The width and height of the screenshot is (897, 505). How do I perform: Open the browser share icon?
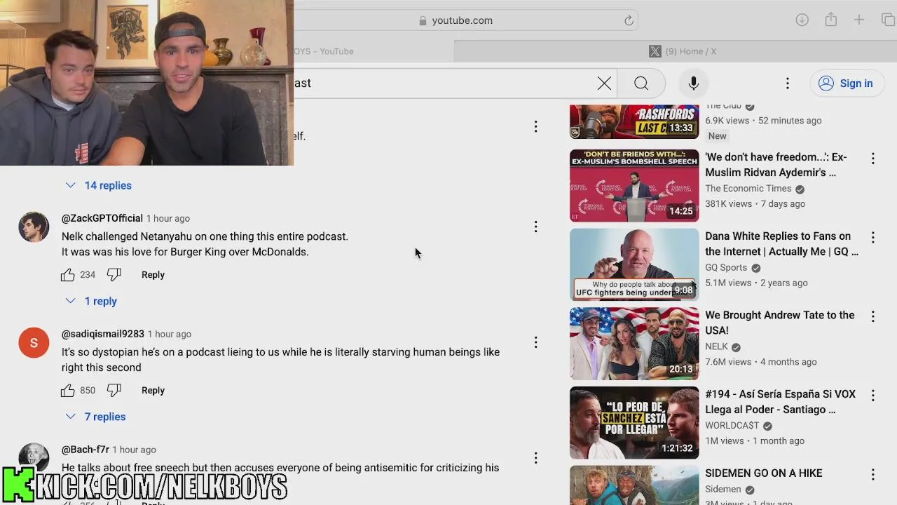click(831, 20)
